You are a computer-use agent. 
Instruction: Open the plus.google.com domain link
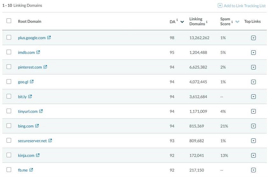[x=32, y=38]
